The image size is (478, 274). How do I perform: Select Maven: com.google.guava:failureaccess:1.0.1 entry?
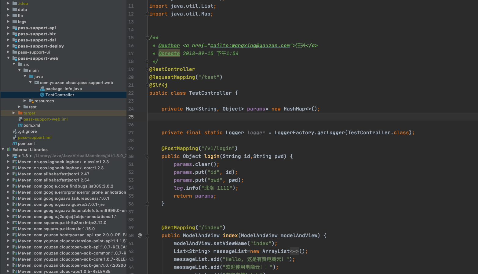click(x=64, y=198)
